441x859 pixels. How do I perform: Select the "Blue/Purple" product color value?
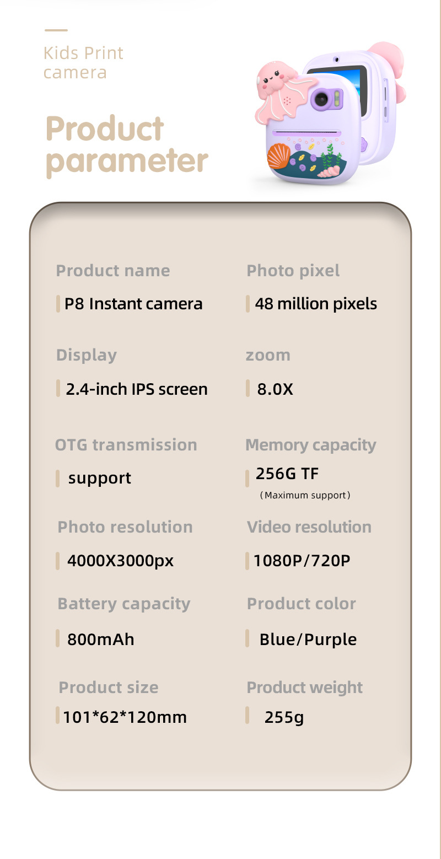pyautogui.click(x=308, y=640)
